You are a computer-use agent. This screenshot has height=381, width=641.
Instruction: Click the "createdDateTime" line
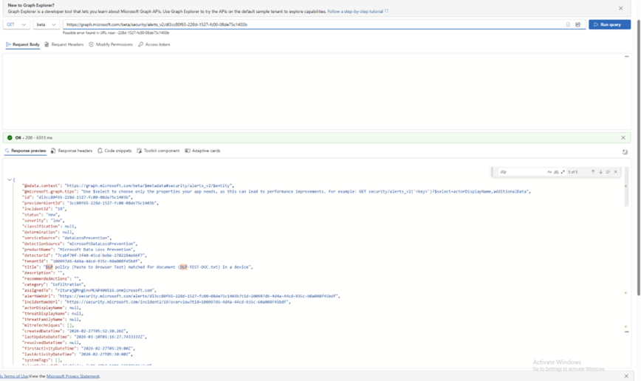[75, 331]
